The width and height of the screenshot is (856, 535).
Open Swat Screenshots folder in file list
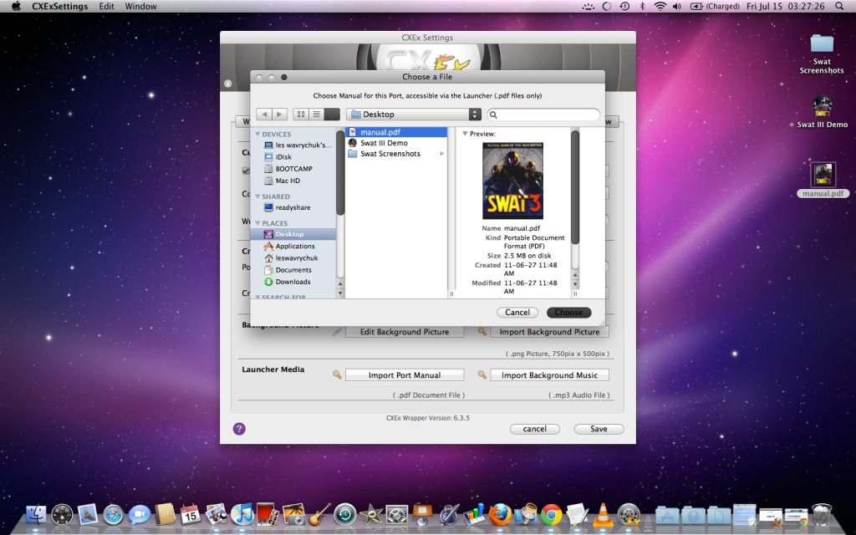pos(396,154)
